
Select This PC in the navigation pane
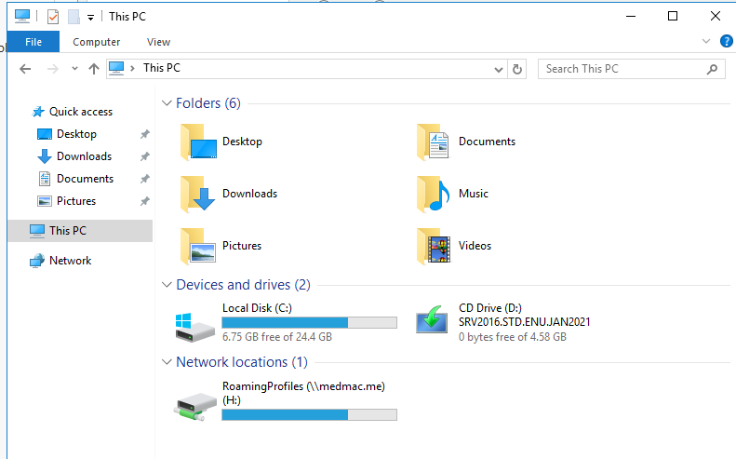point(80,231)
